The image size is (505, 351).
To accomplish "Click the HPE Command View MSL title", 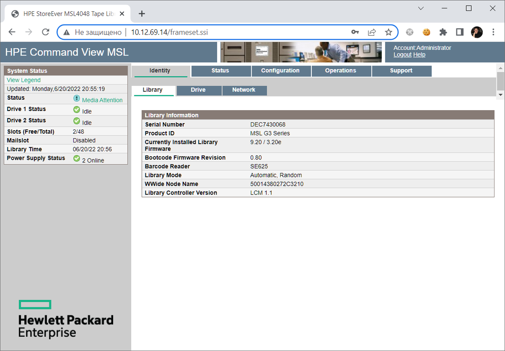I will click(x=67, y=52).
